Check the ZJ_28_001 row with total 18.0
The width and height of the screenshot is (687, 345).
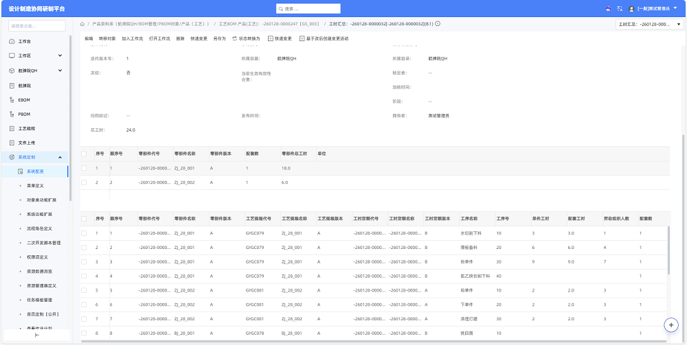click(84, 168)
